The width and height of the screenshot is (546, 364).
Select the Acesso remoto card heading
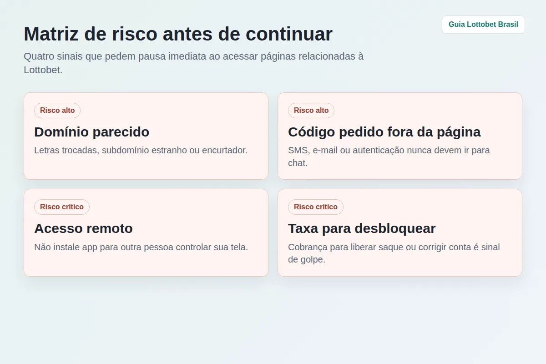[x=84, y=228]
